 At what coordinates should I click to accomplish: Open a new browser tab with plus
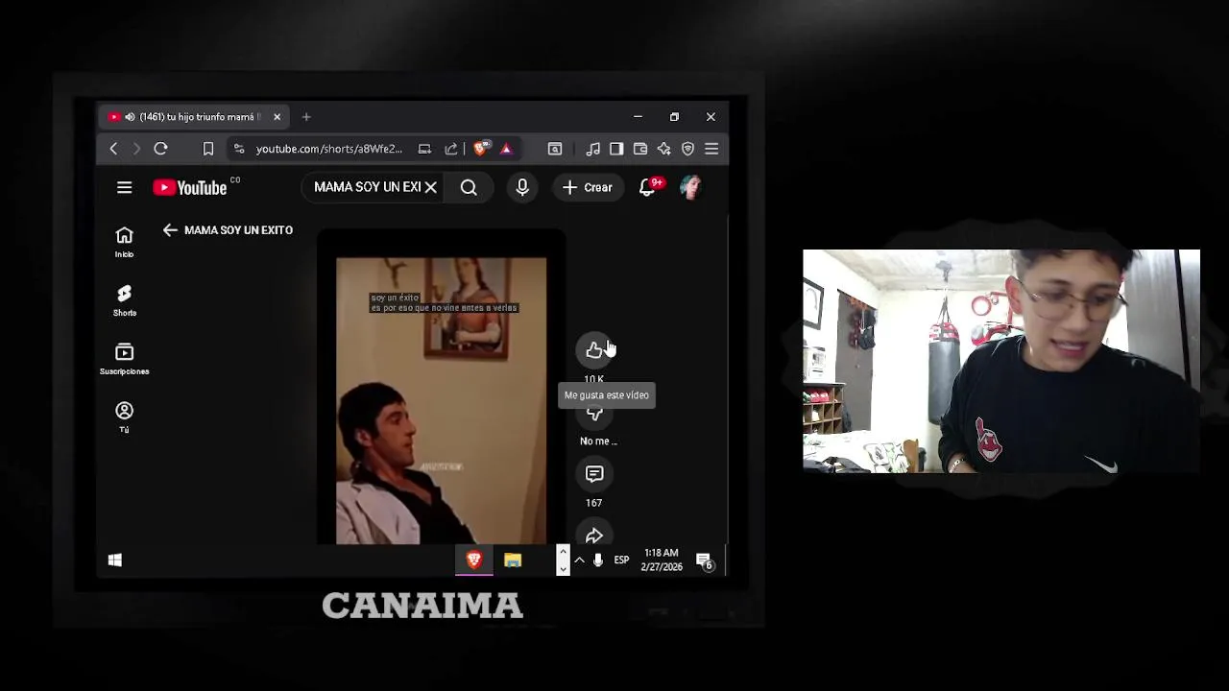[x=306, y=117]
